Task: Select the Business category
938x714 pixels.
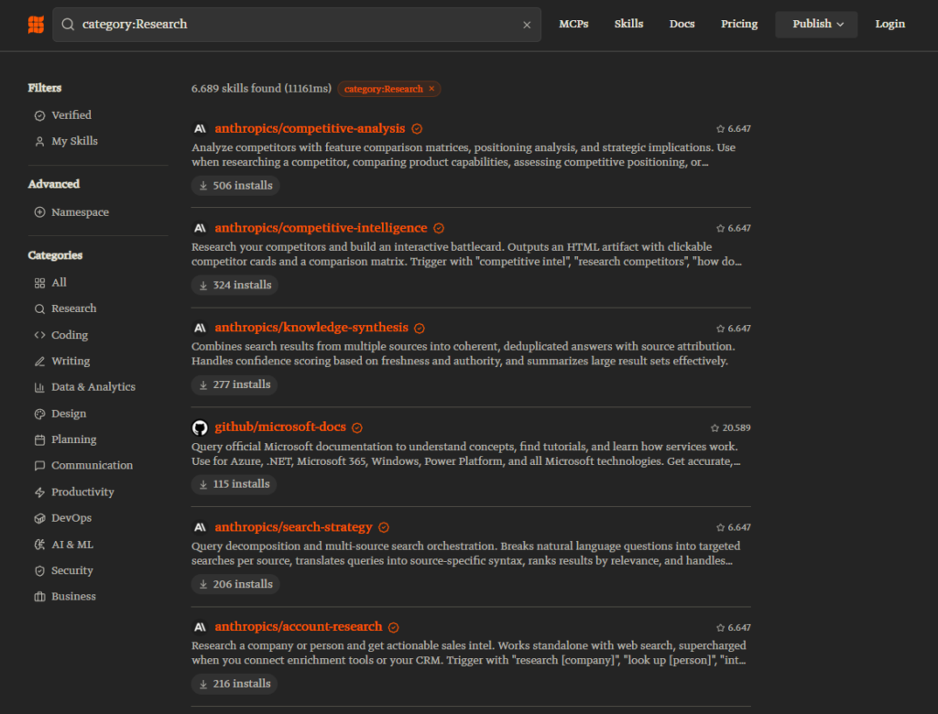Action: coord(65,596)
